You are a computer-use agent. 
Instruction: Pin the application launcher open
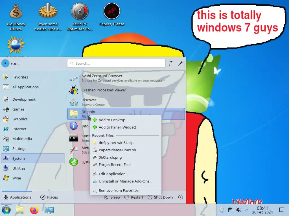[180, 63]
